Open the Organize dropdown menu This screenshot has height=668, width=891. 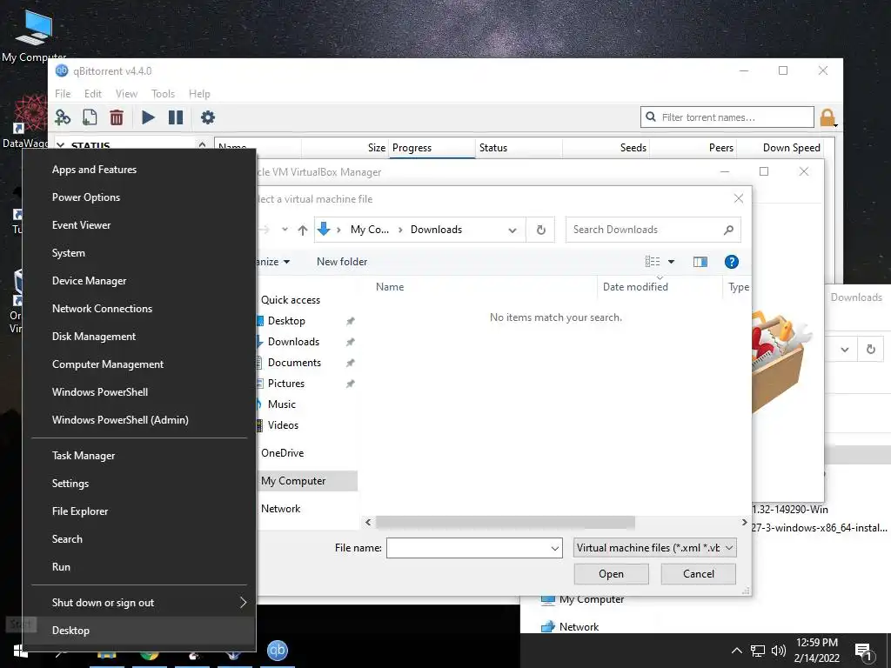[273, 262]
